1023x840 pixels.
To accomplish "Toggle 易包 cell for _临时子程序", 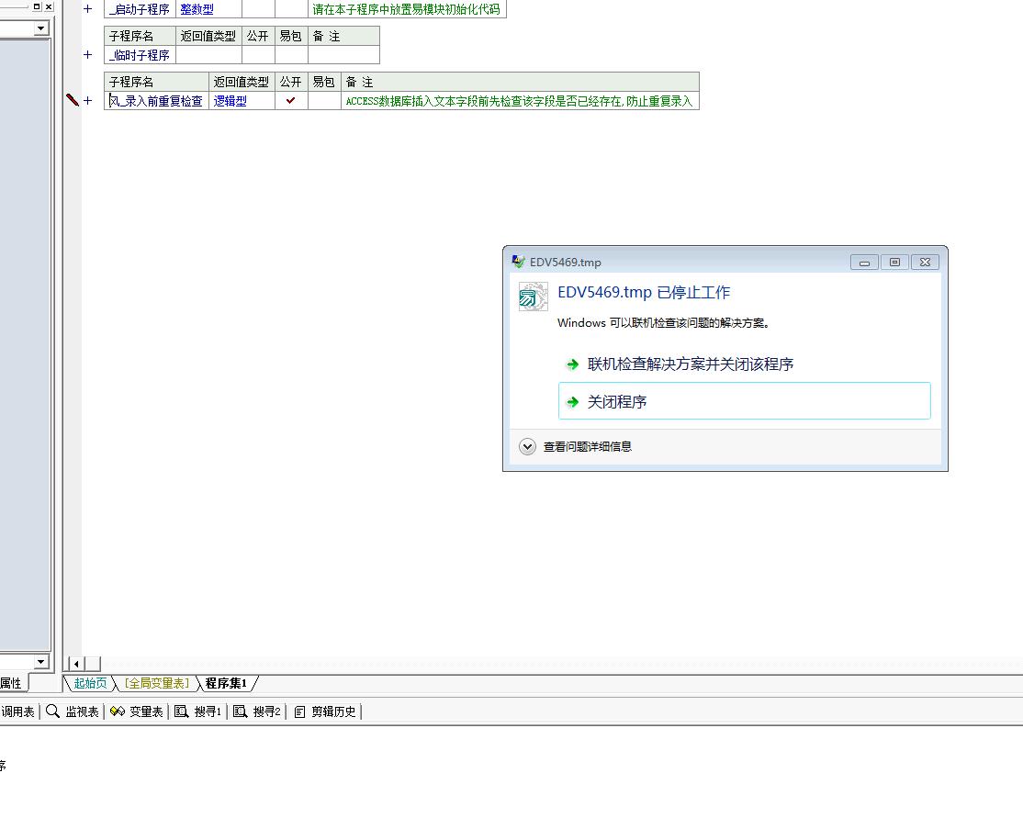I will point(291,55).
